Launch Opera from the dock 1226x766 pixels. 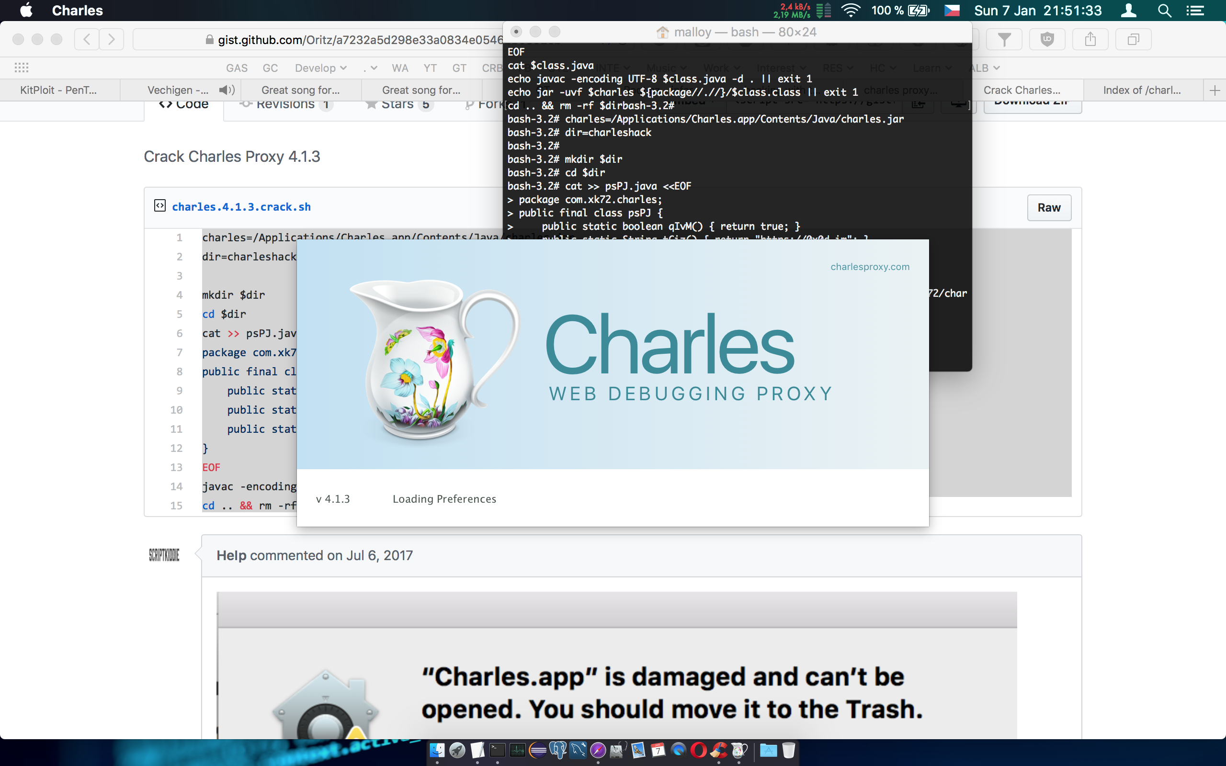click(x=699, y=750)
